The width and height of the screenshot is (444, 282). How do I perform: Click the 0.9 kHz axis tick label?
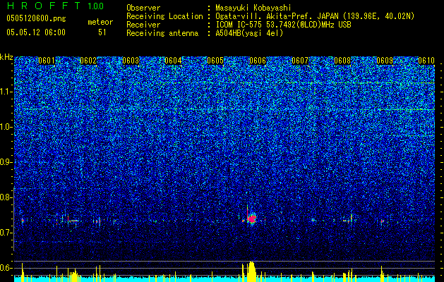coord(6,162)
